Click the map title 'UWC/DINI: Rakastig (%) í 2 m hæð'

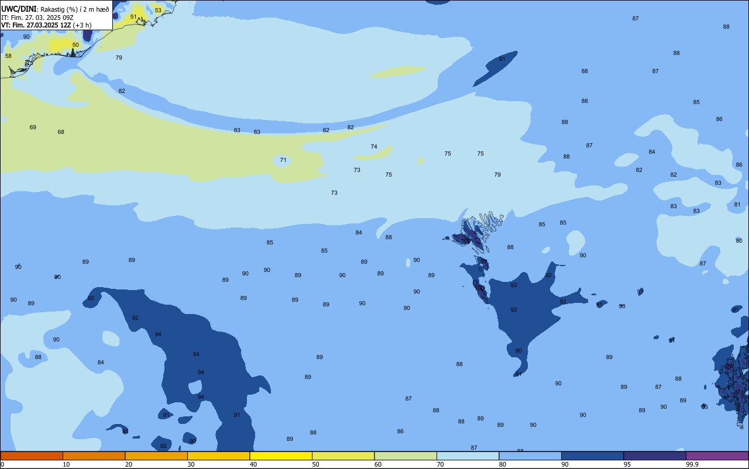(55, 9)
